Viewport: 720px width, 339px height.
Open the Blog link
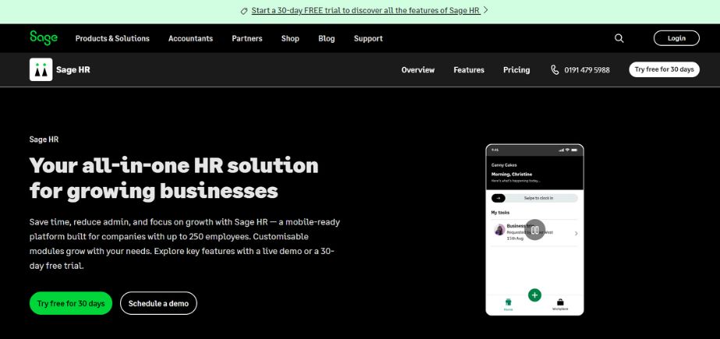pyautogui.click(x=327, y=38)
